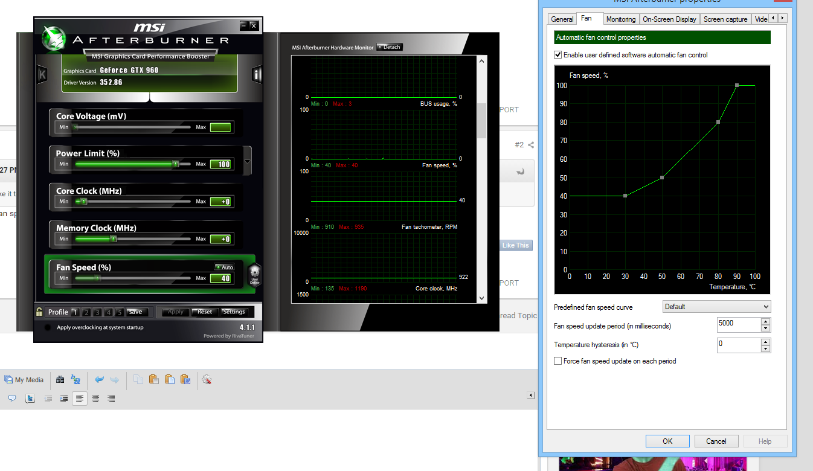This screenshot has width=813, height=471.
Task: Click the binoculars Find icon
Action: point(60,380)
